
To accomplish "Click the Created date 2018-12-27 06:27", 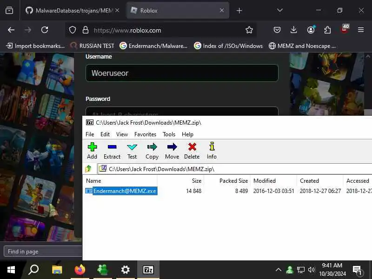I will [320, 191].
